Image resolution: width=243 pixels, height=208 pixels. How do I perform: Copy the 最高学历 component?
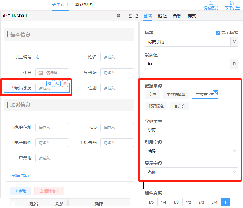(57, 84)
